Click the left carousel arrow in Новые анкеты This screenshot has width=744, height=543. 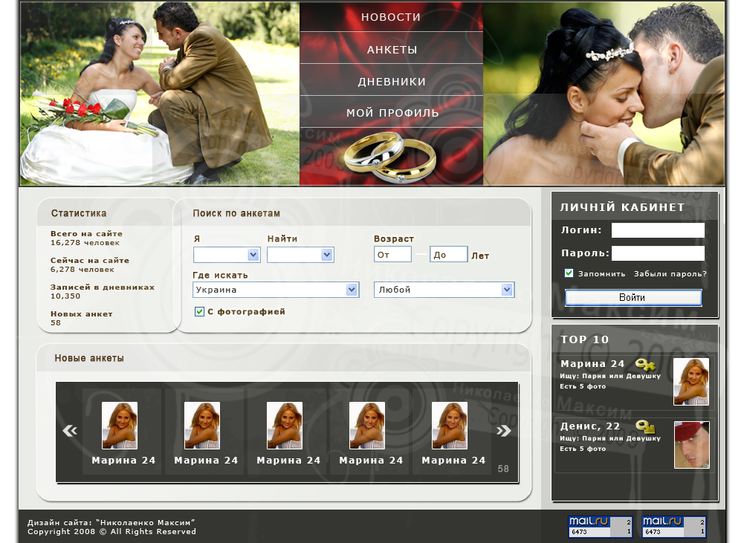pyautogui.click(x=70, y=431)
